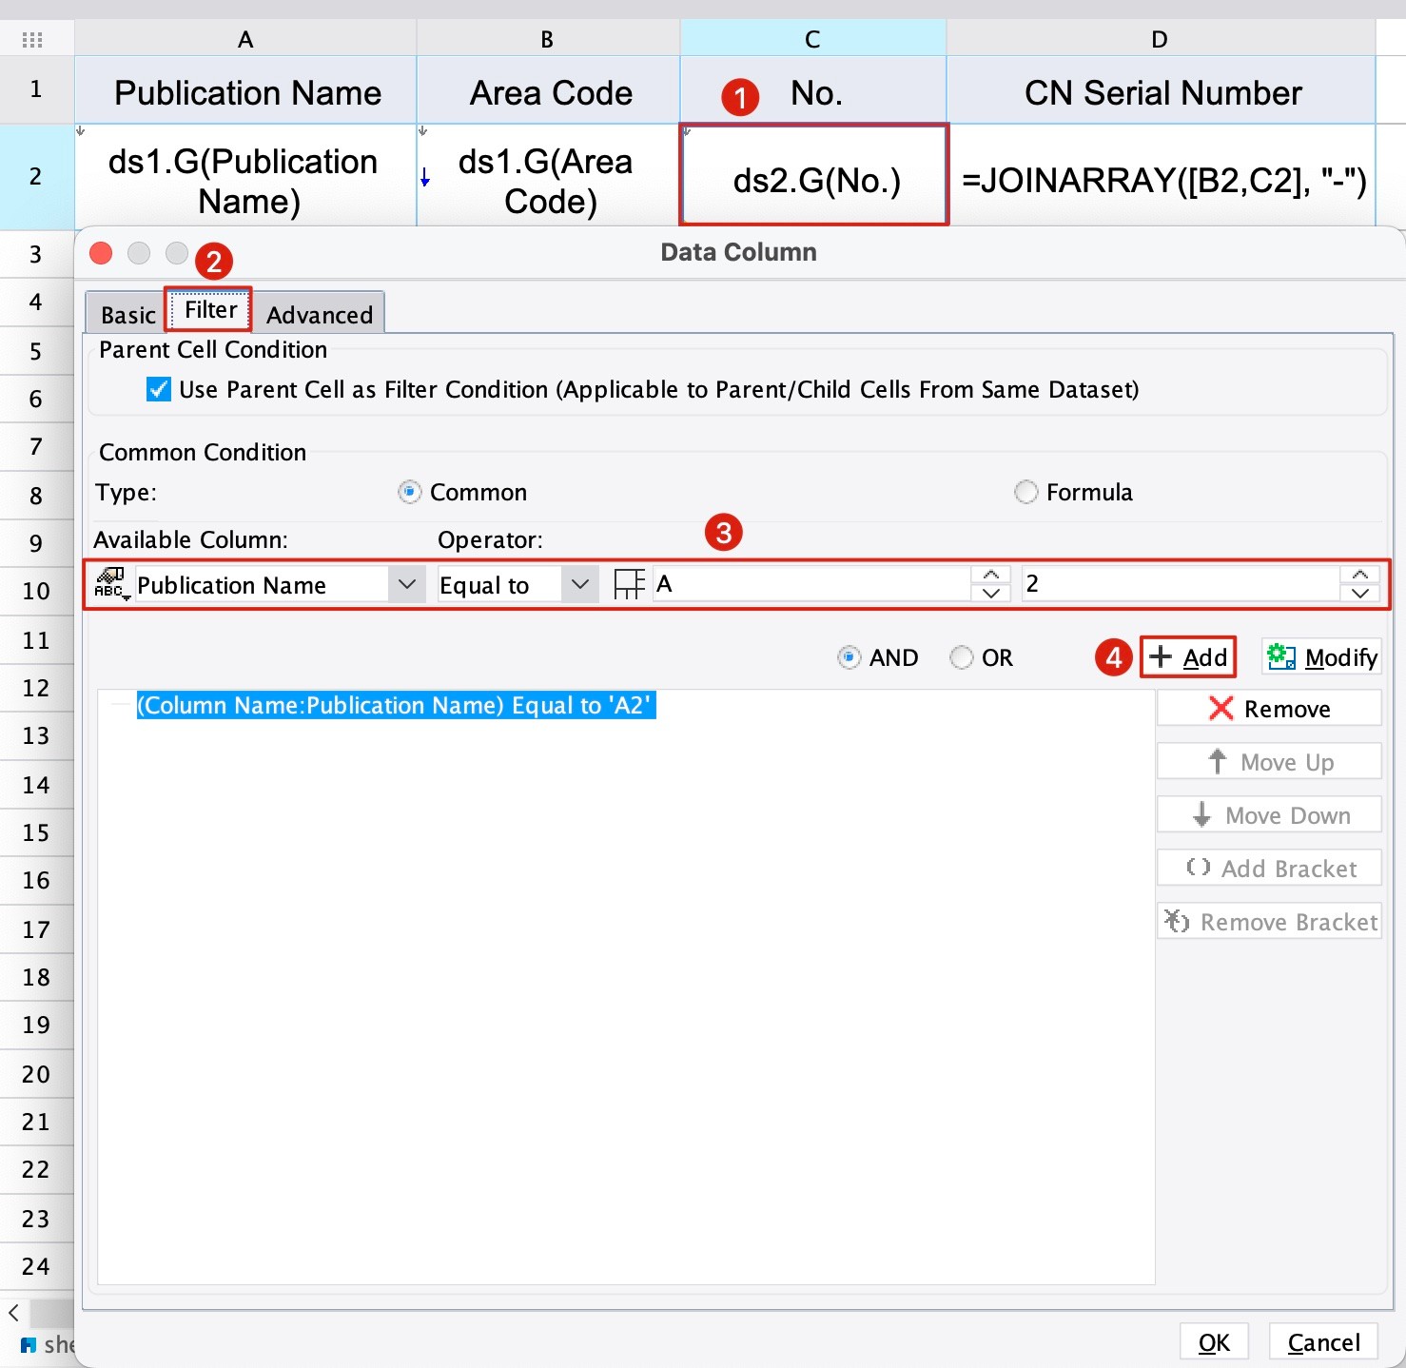Select cell ds2.G(No.) in column C
This screenshot has height=1368, width=1406.
click(x=814, y=176)
